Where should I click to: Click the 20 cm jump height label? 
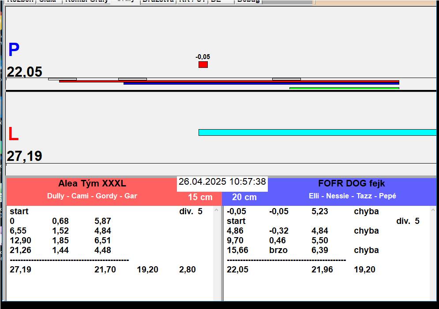tap(244, 197)
